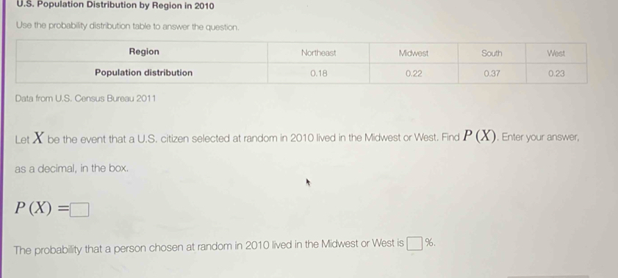
Task: Select the 0.37 South value cell
Action: (492, 74)
